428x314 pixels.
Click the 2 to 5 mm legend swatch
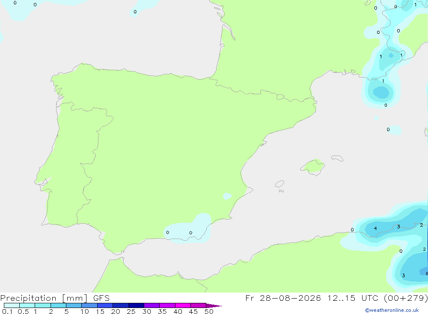point(58,305)
